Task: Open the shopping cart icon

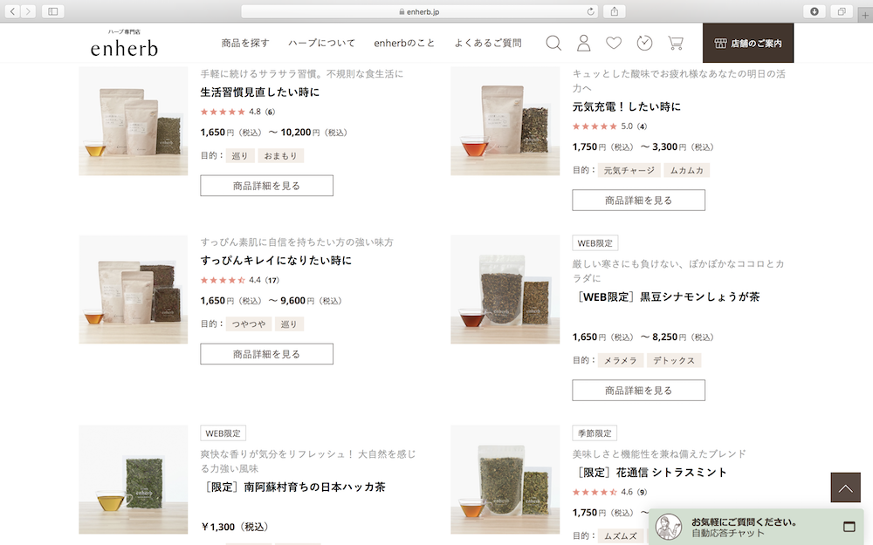Action: [676, 43]
